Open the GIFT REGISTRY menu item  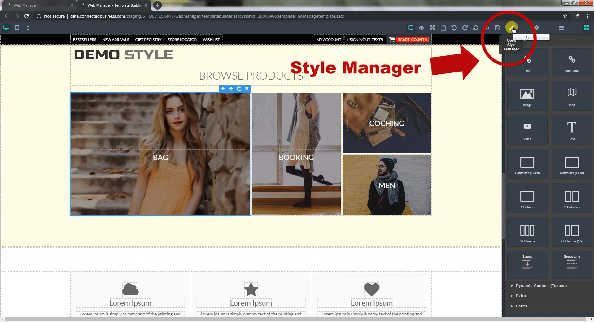pos(148,39)
